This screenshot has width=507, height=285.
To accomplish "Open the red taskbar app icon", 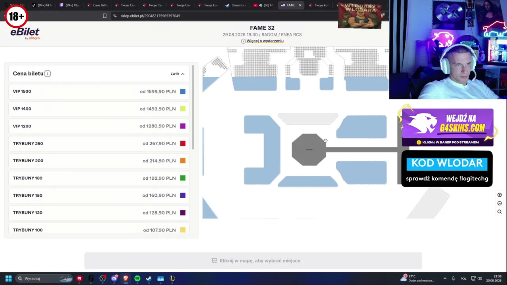I will [x=79, y=278].
